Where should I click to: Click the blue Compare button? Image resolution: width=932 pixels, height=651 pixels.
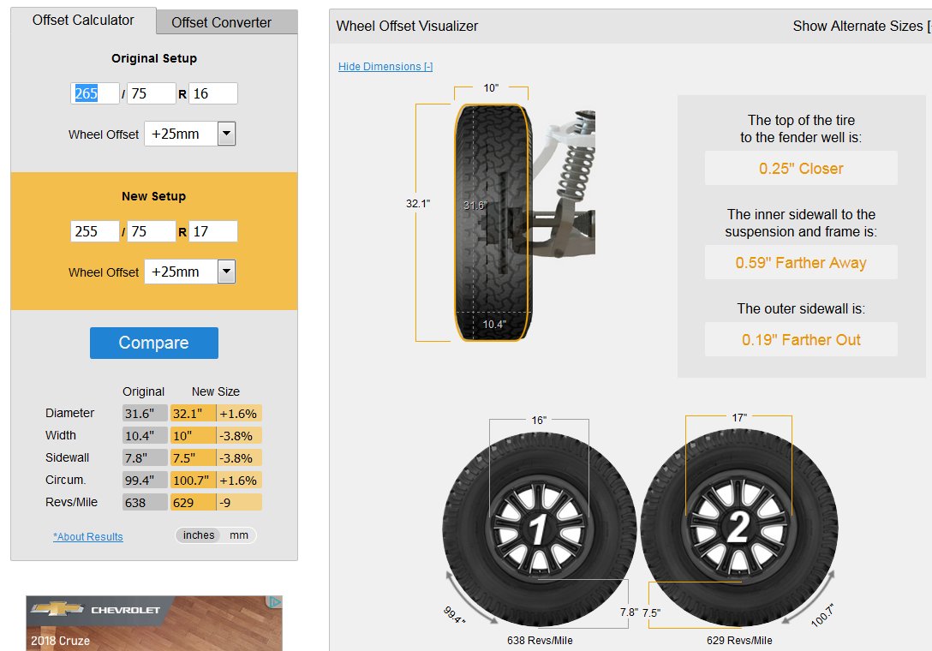pos(154,343)
